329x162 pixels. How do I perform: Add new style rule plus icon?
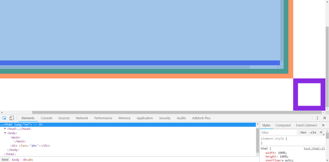point(321,132)
